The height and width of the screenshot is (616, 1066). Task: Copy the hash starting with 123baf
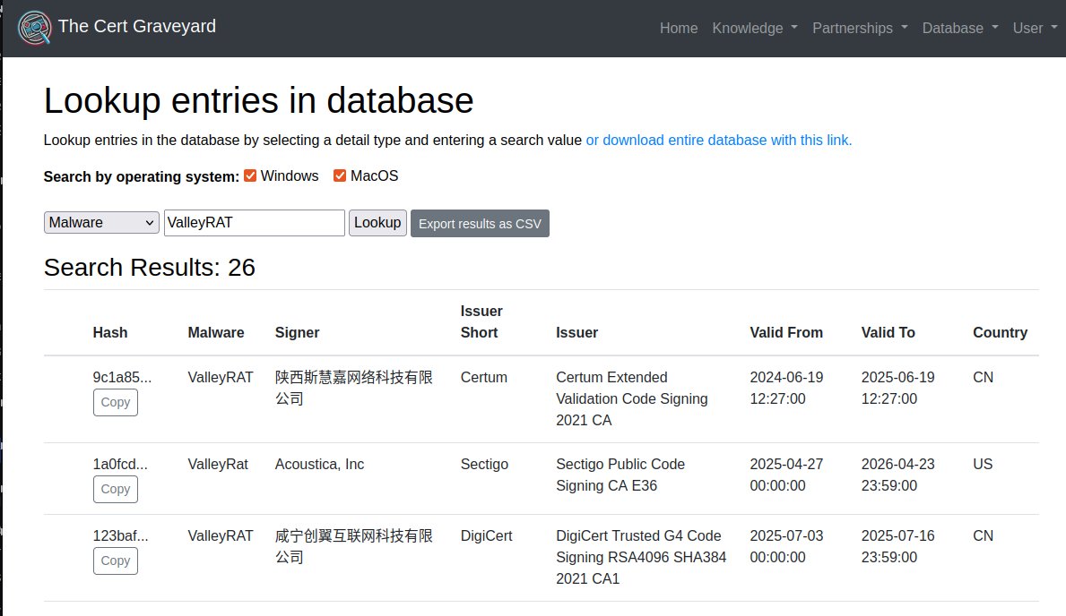(115, 561)
